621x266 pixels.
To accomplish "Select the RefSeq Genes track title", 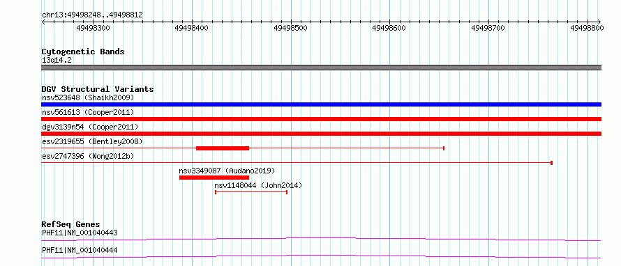I will pyautogui.click(x=70, y=224).
